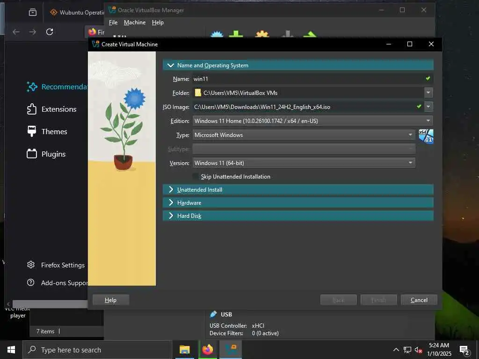Click the gray Discard toolbar icon
The image size is (479, 359).
coord(288,34)
